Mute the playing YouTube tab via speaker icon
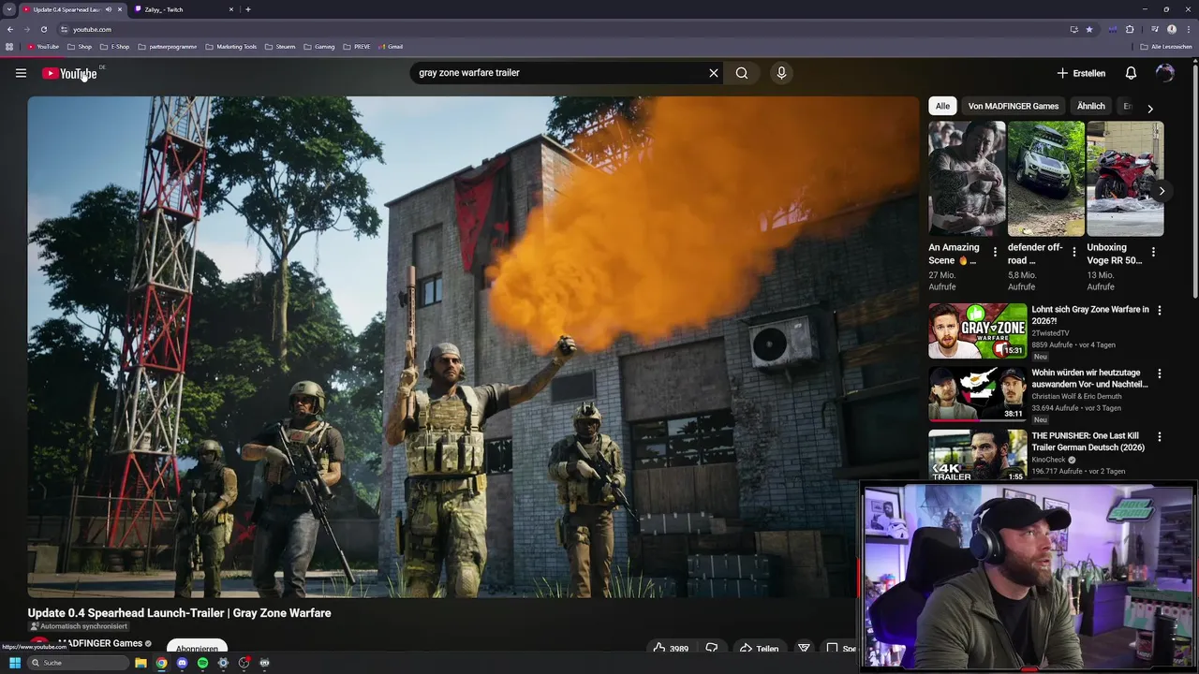Viewport: 1199px width, 674px height. coord(109,9)
